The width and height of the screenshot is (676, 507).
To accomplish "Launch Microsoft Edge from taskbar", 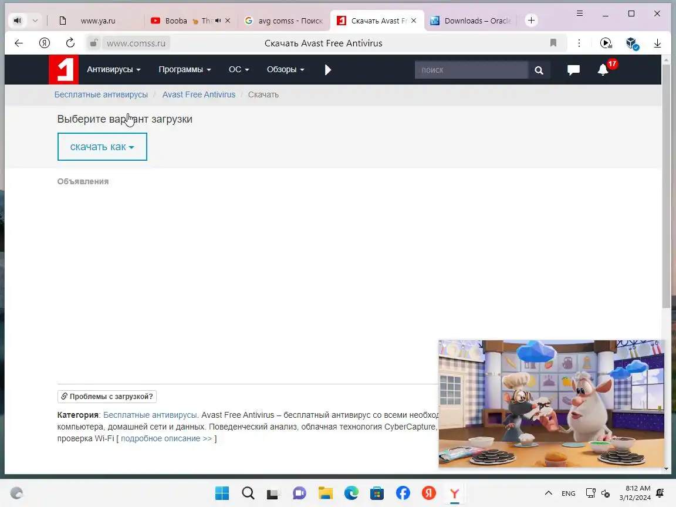I will [x=351, y=493].
